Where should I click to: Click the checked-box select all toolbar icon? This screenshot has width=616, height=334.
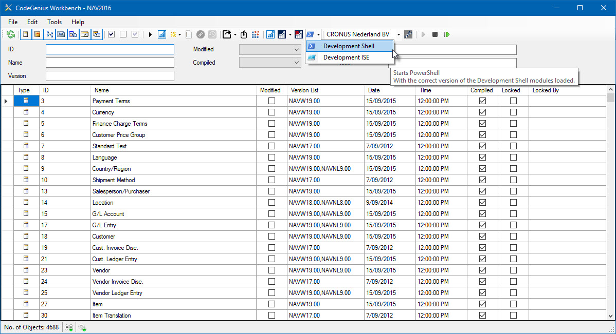pos(111,34)
